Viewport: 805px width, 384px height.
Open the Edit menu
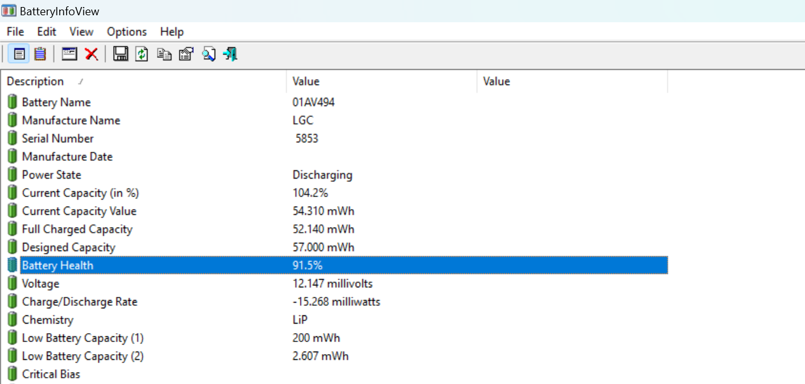click(46, 32)
